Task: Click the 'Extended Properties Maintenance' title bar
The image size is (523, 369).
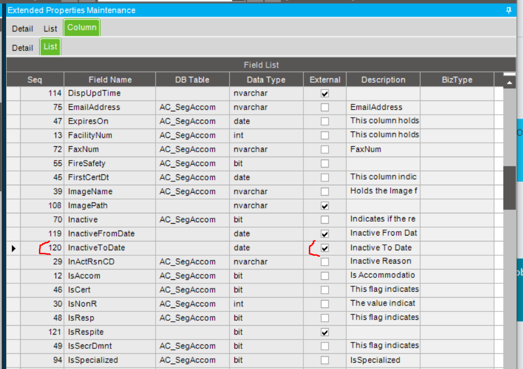Action: [x=261, y=10]
